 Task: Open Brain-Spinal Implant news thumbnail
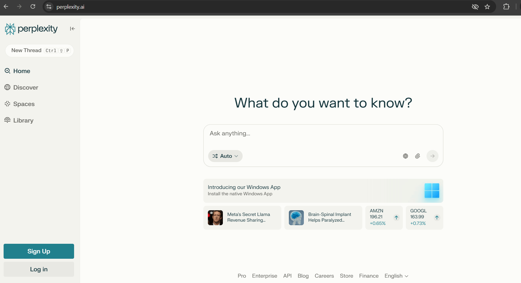pos(296,218)
